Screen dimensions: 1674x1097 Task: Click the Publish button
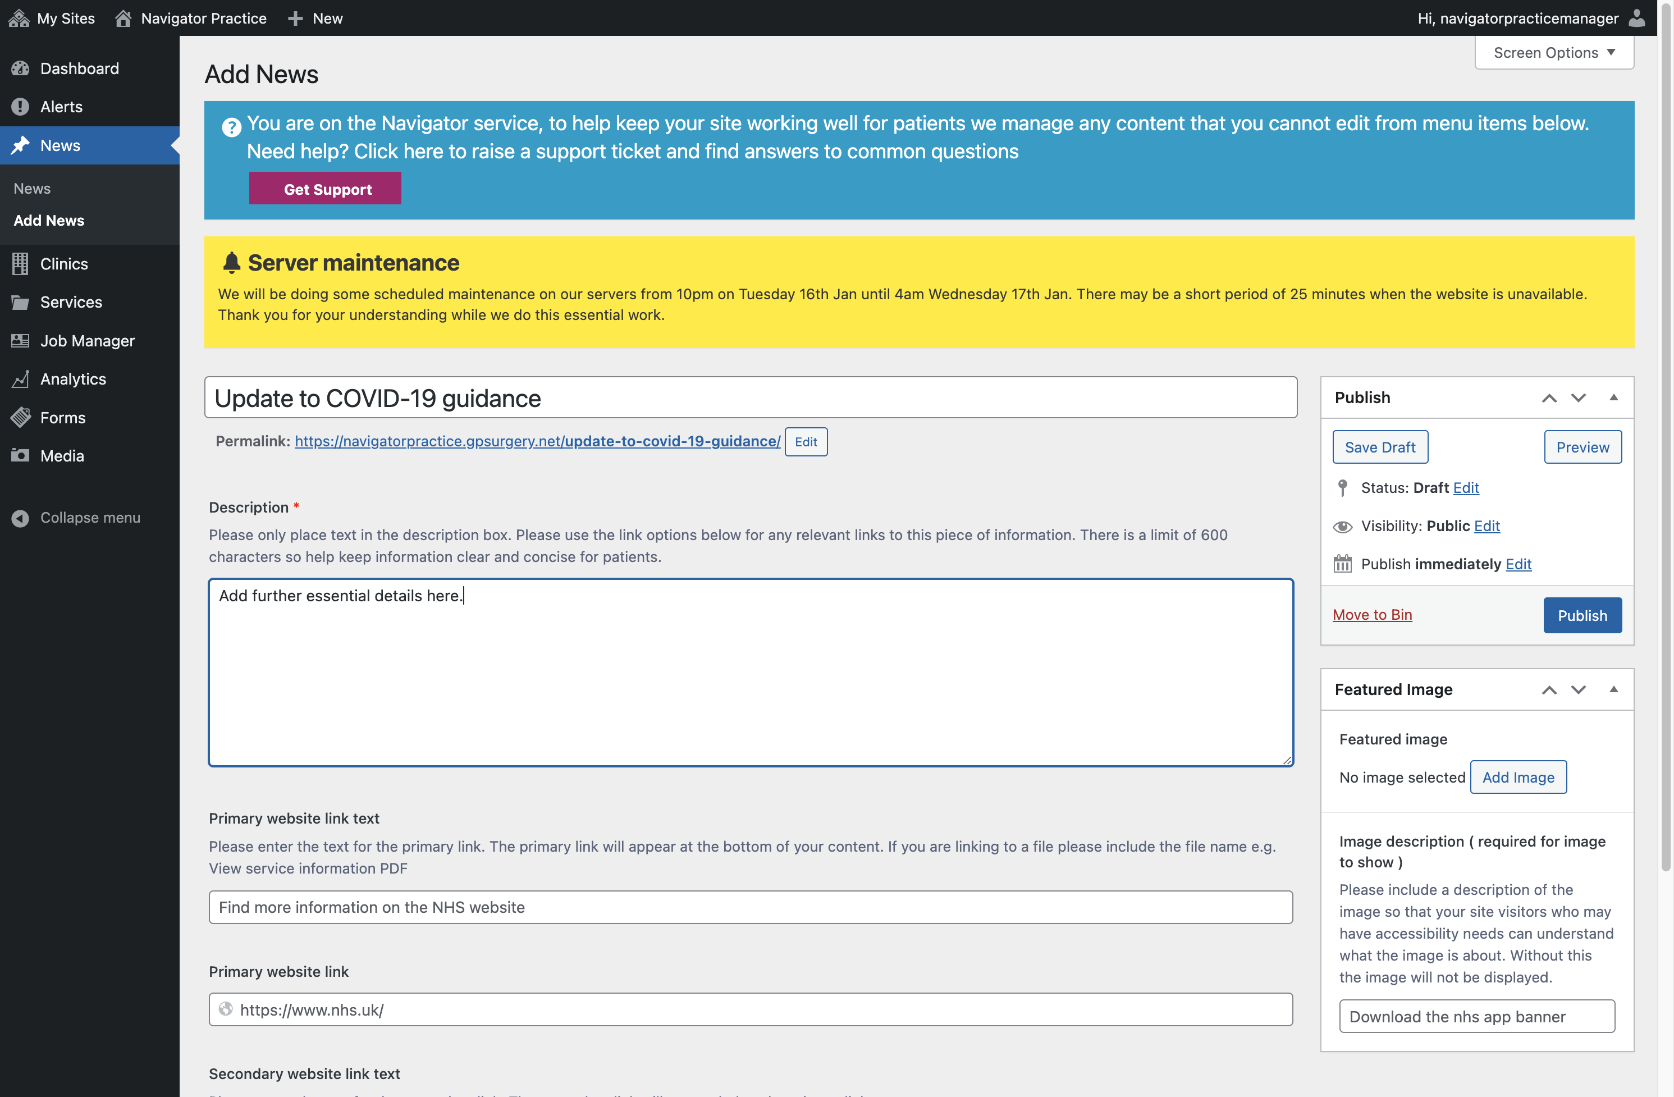coord(1582,616)
